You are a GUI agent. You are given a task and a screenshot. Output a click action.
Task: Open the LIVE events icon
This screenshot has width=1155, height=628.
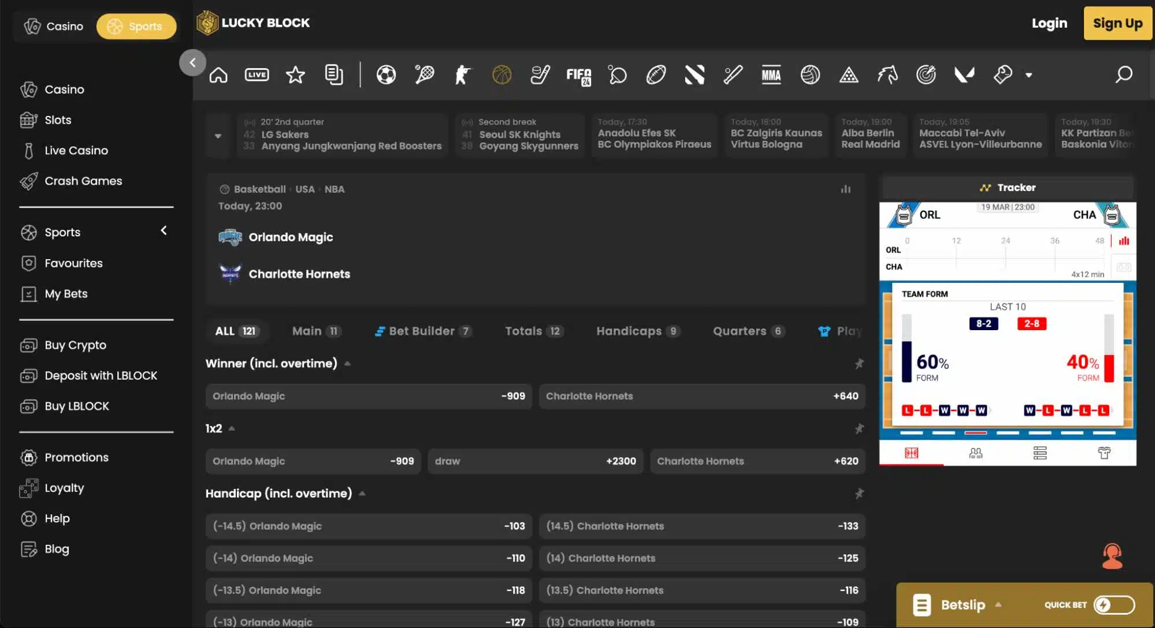[x=257, y=75]
